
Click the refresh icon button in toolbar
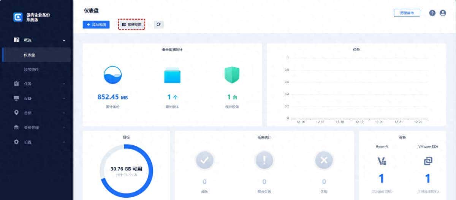click(x=158, y=24)
